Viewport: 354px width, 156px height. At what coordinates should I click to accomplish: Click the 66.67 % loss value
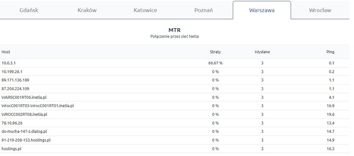coord(215,63)
